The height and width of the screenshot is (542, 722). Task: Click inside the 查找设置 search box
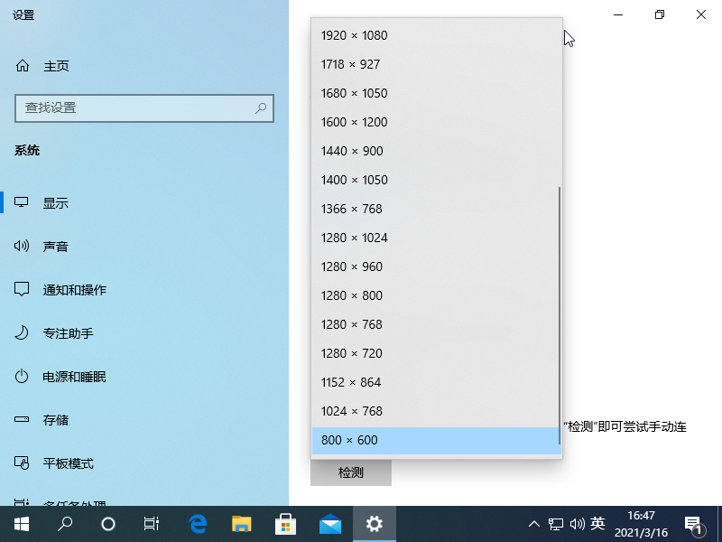(x=144, y=108)
